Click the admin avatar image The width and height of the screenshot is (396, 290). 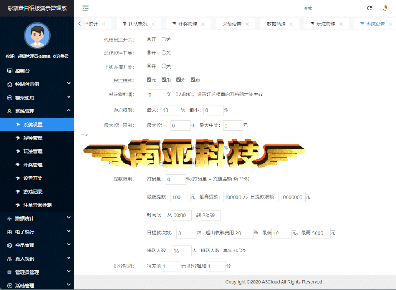coord(37,35)
